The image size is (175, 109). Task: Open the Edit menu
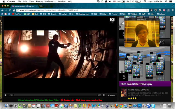click(x=25, y=1)
